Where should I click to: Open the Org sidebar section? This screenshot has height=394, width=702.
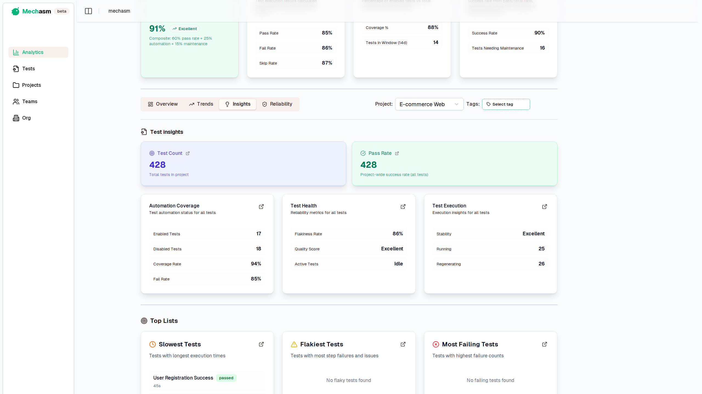tap(26, 118)
